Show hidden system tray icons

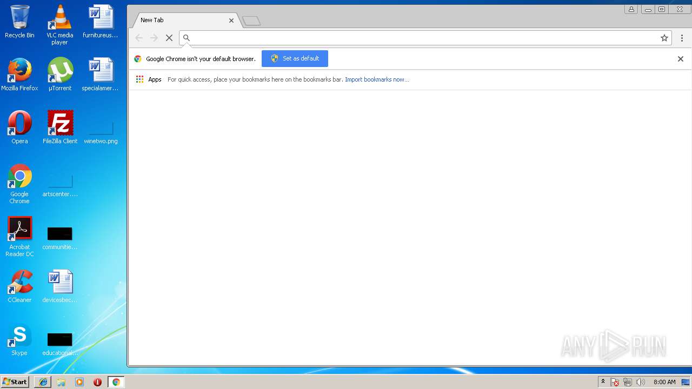click(603, 382)
